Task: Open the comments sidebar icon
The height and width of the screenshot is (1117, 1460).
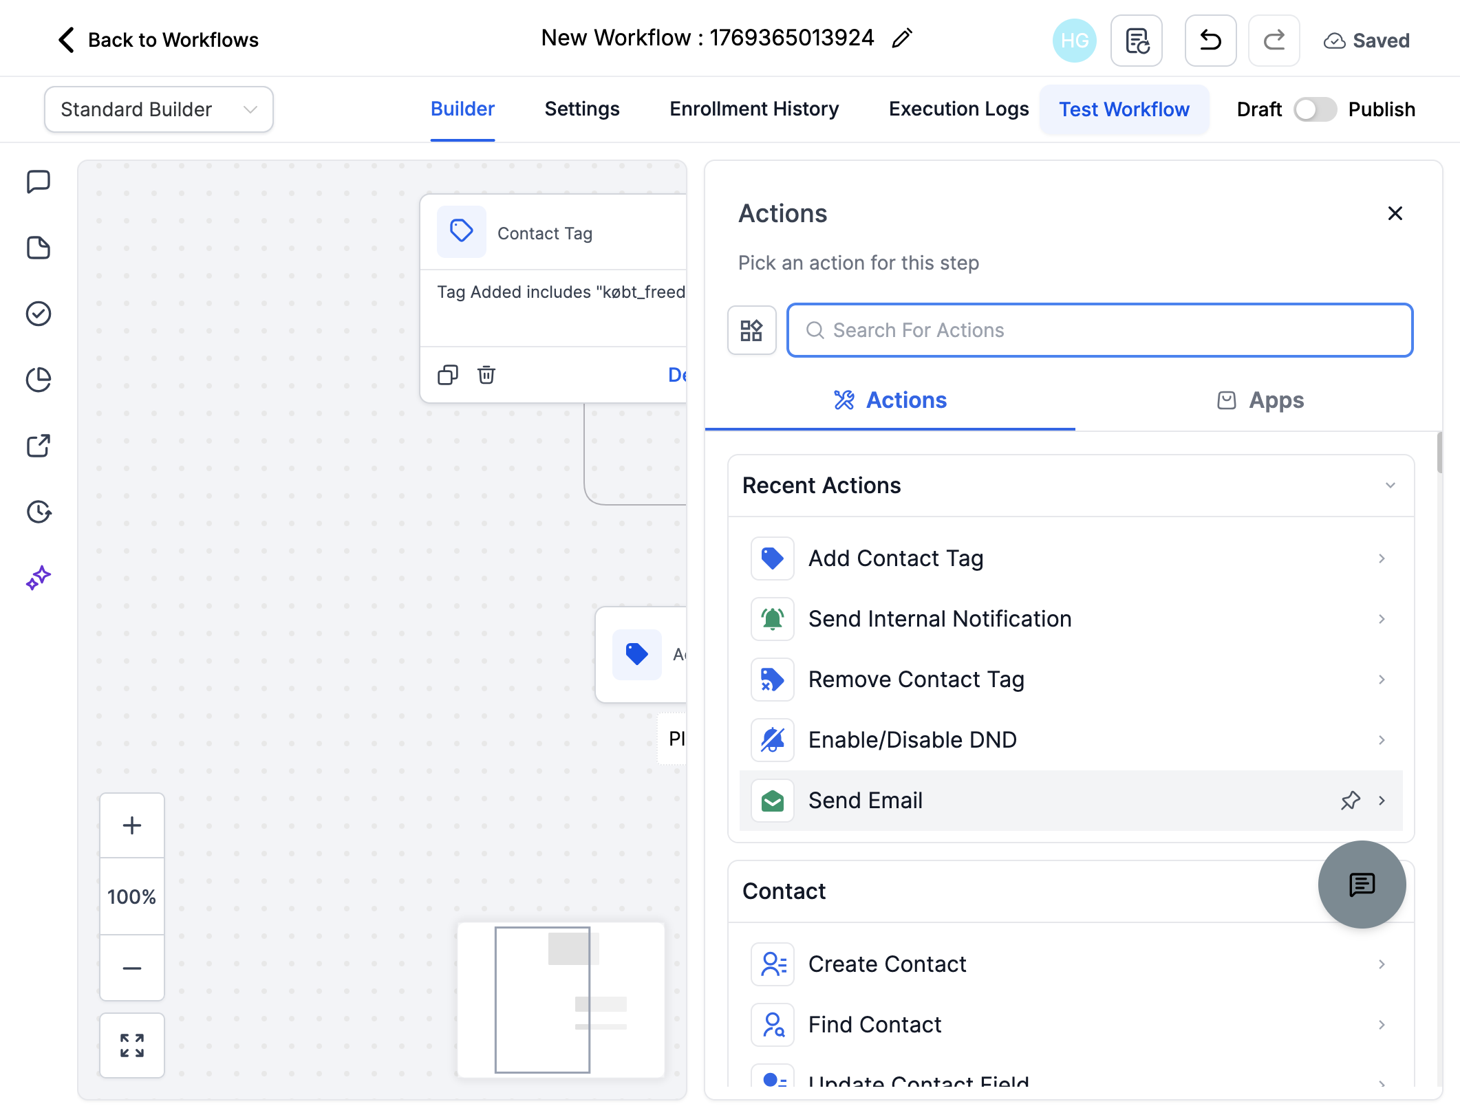Action: (39, 182)
